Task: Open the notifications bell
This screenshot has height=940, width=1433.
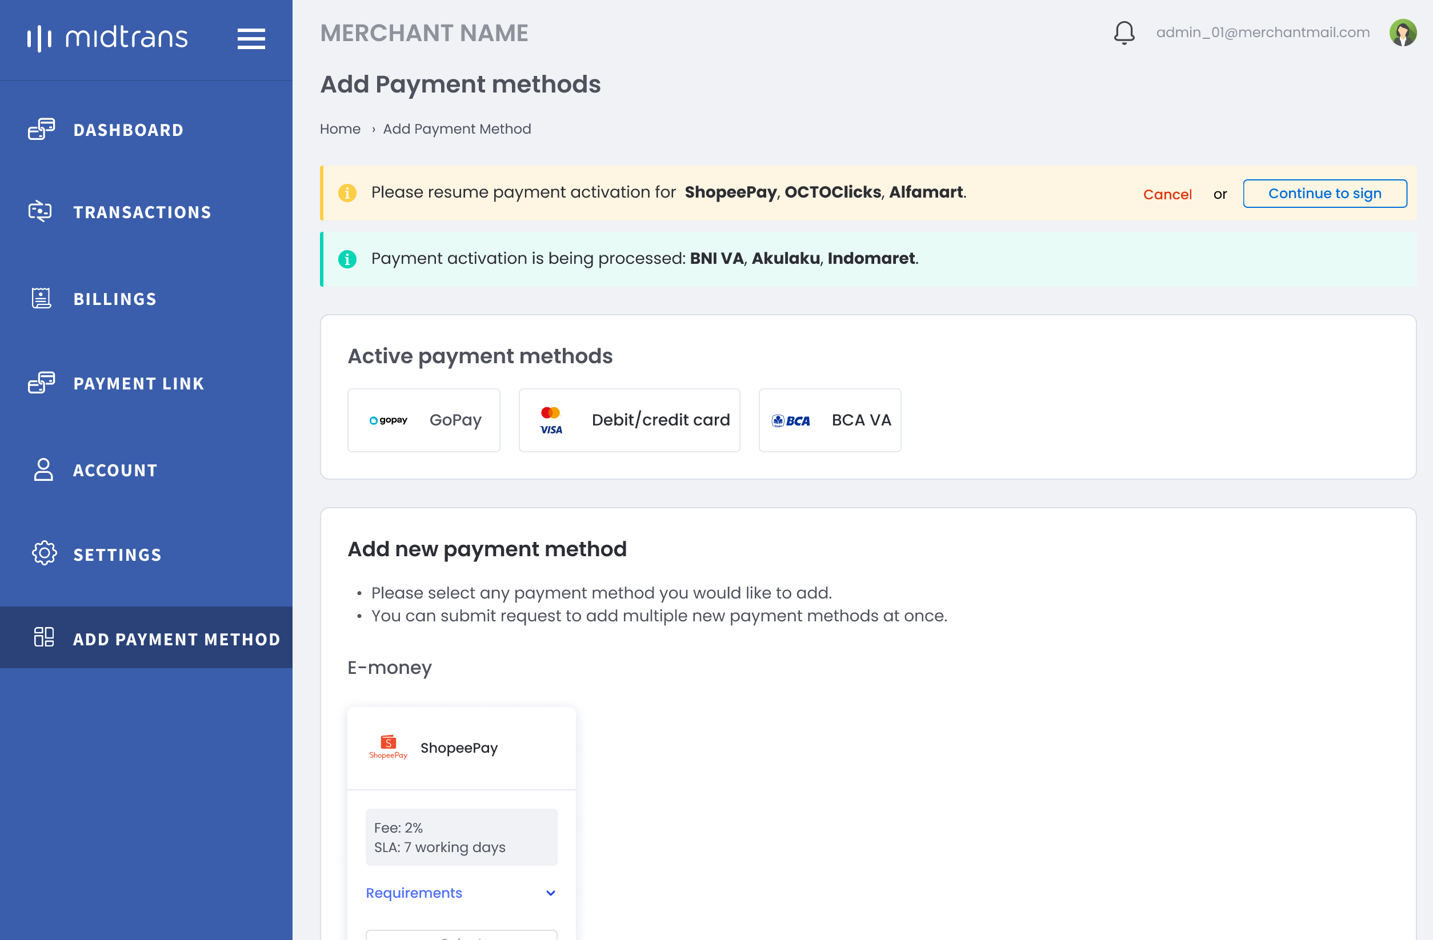Action: click(1123, 33)
